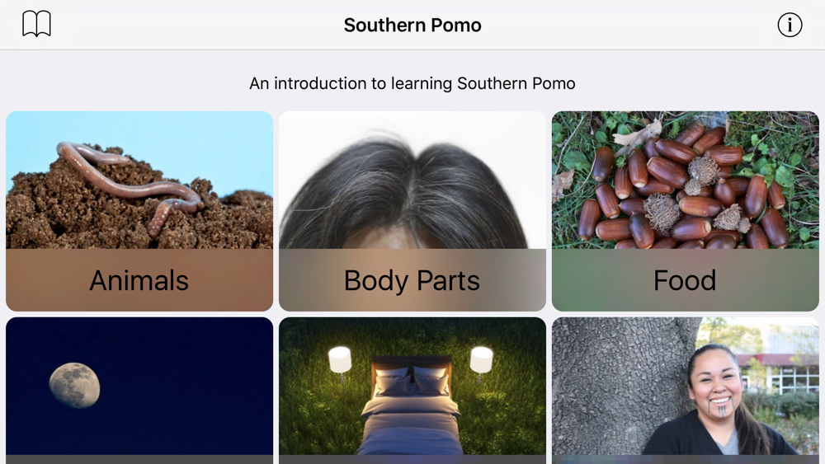825x464 pixels.
Task: Tap the left lamp beside the bed
Action: [x=340, y=360]
